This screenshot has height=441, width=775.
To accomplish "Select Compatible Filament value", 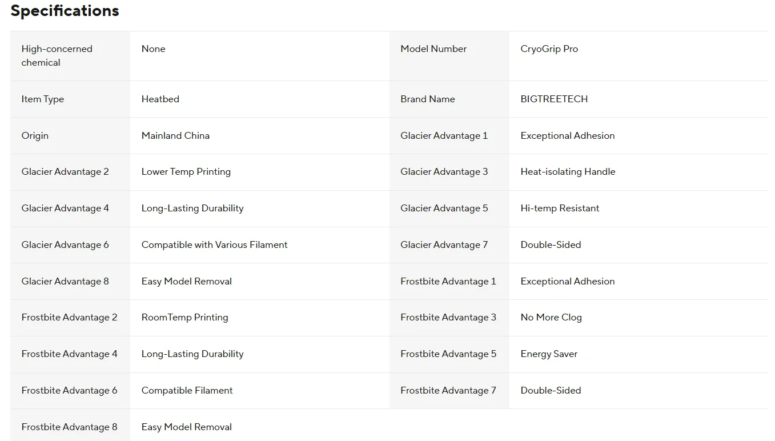I will 187,391.
